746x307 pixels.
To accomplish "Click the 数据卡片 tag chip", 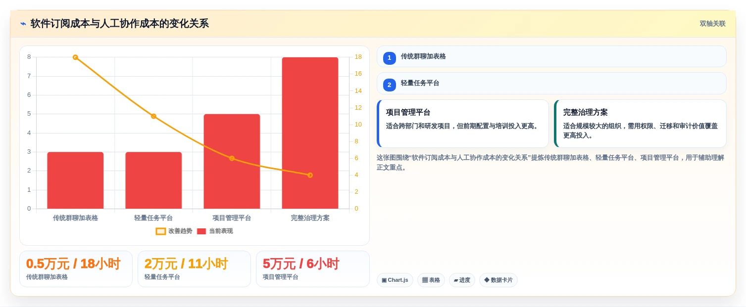I will point(498,280).
